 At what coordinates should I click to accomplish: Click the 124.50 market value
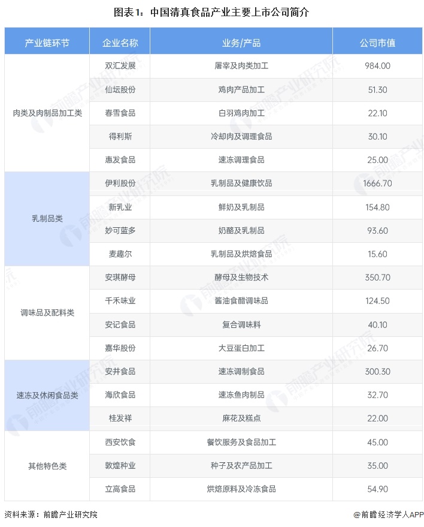pos(377,301)
